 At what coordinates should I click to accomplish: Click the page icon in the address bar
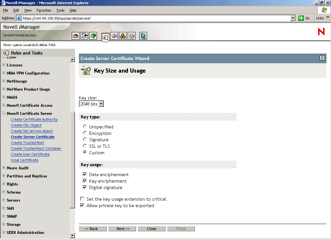[19, 18]
